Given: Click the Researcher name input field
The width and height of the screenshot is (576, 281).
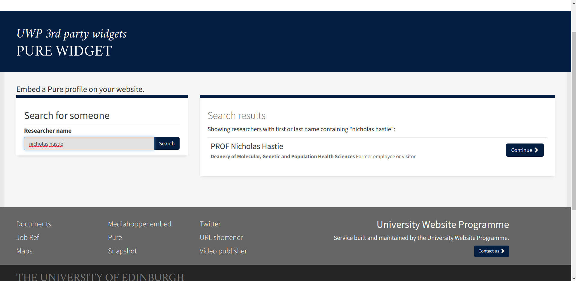Looking at the screenshot, I should tap(89, 144).
